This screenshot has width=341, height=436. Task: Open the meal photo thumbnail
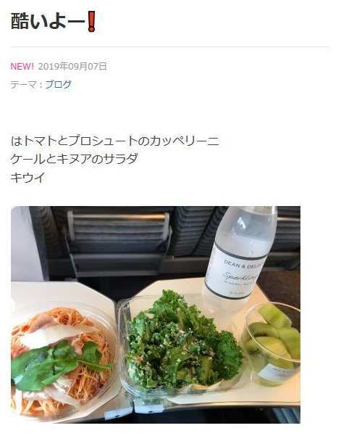pyautogui.click(x=156, y=315)
